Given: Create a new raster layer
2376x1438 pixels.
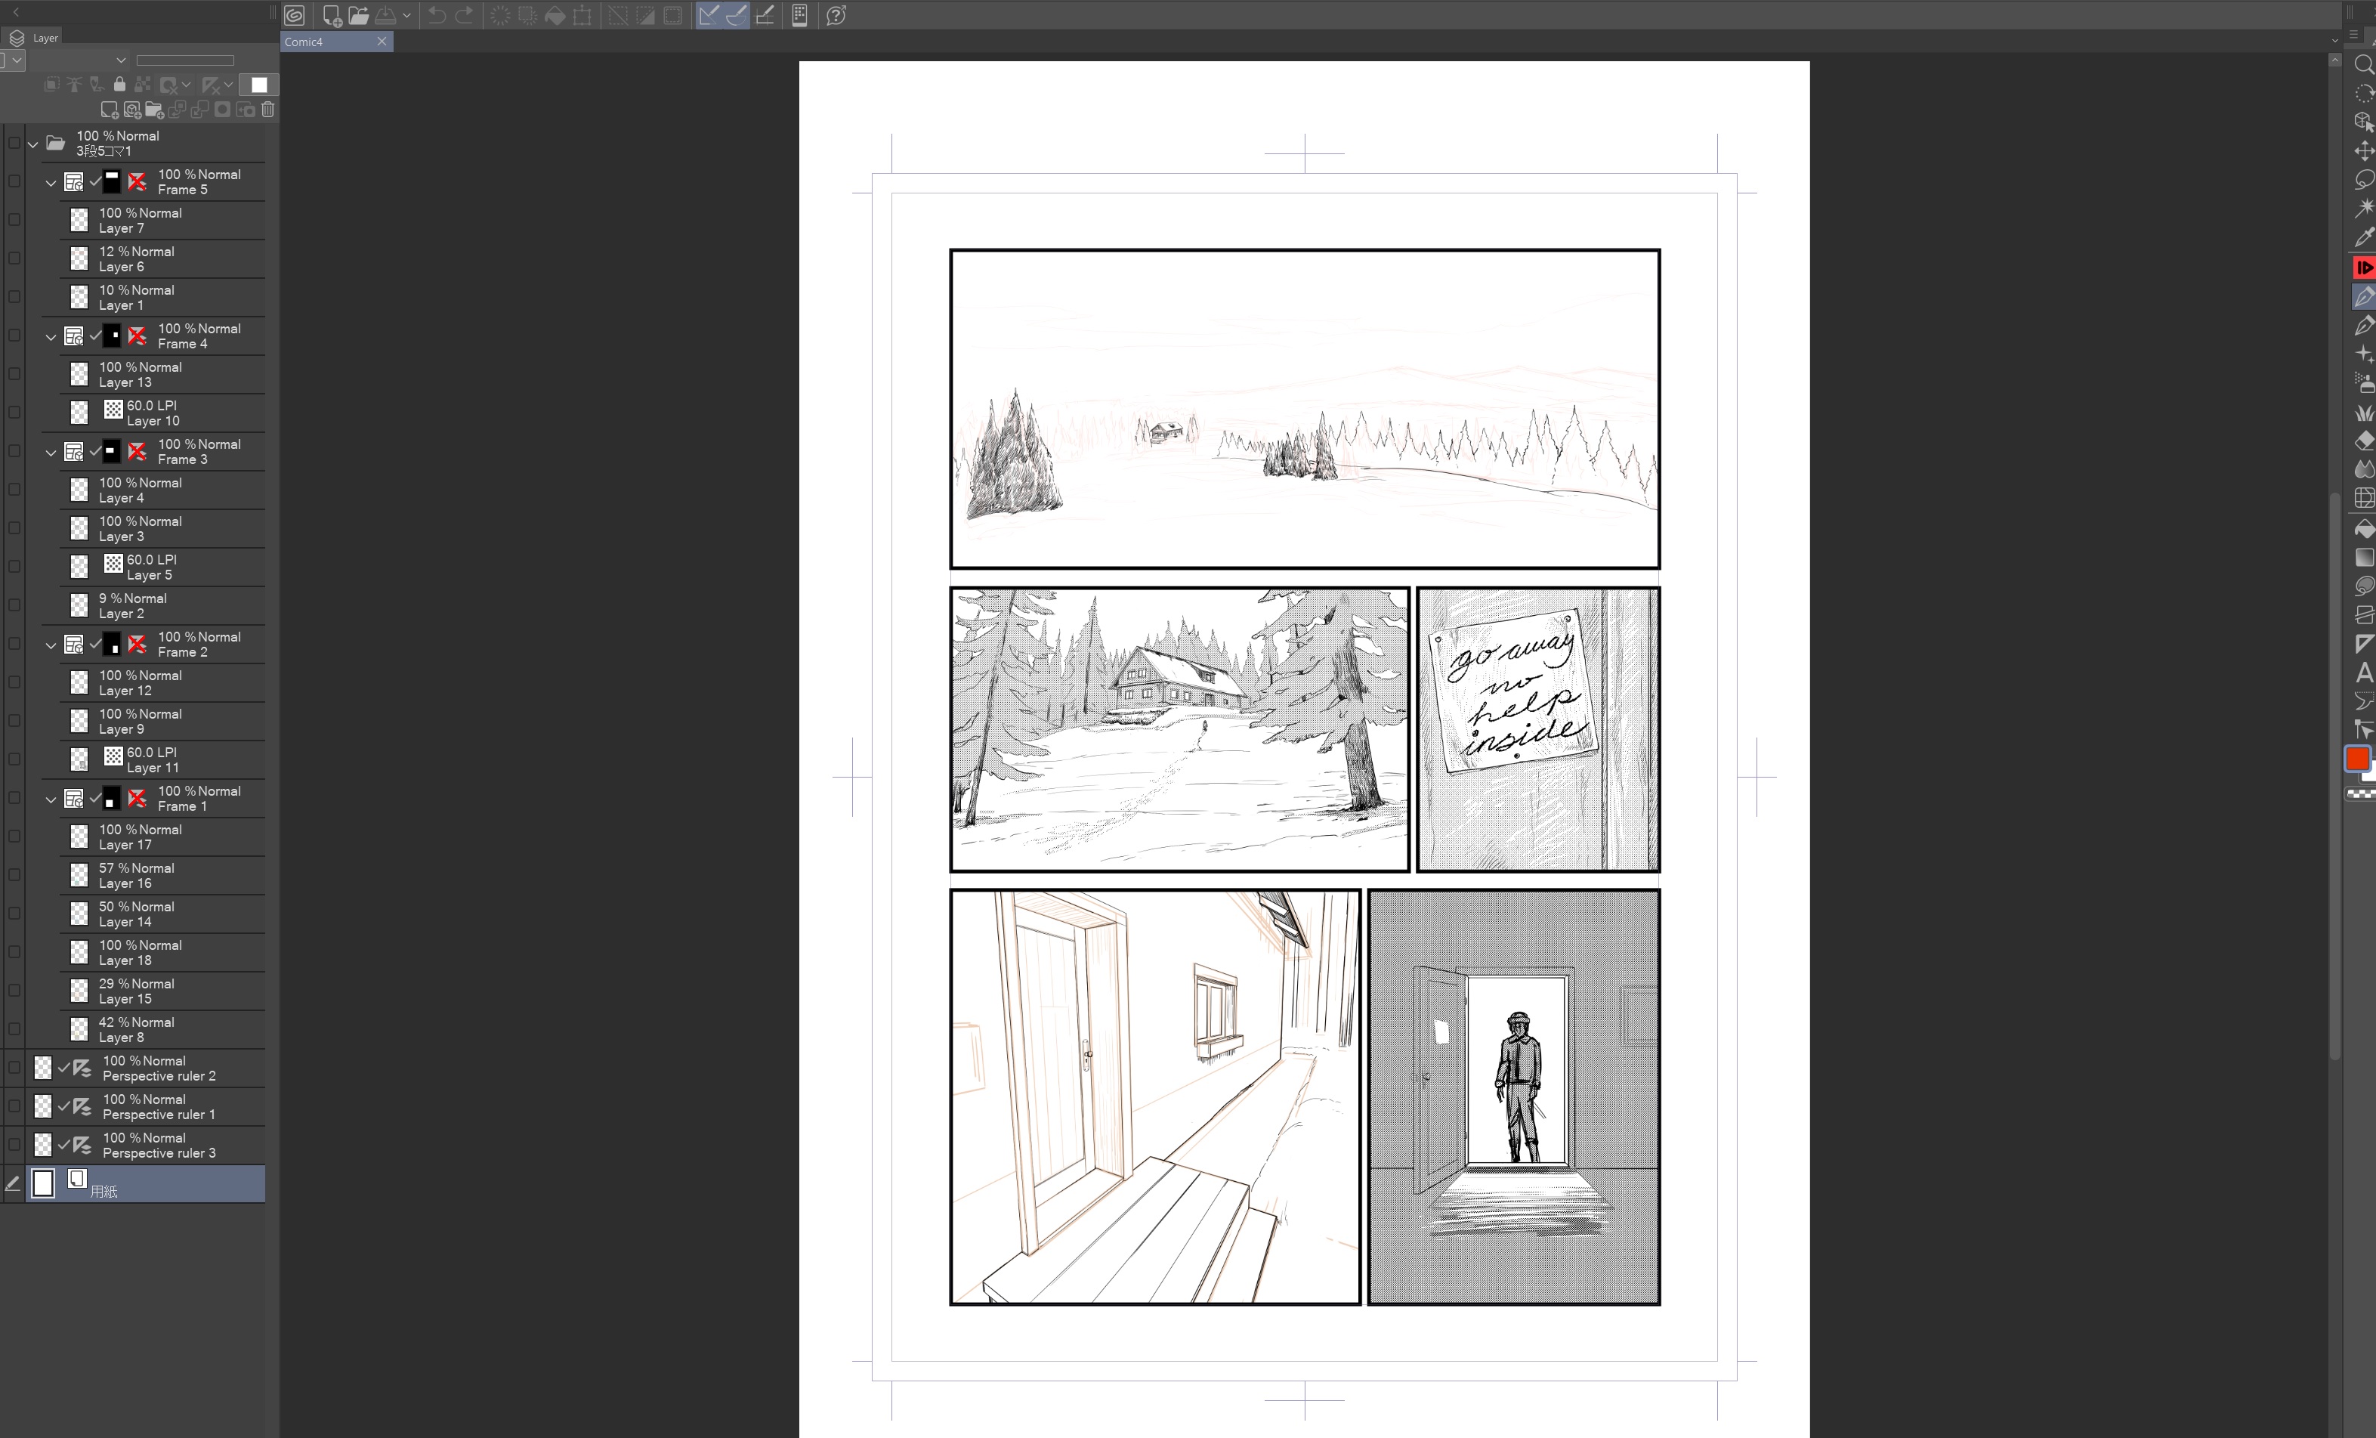Looking at the screenshot, I should point(110,110).
